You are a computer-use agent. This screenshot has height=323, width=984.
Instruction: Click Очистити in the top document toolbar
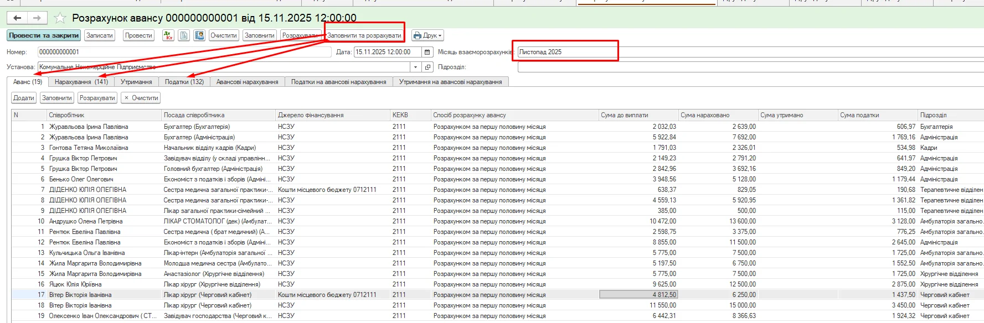224,35
